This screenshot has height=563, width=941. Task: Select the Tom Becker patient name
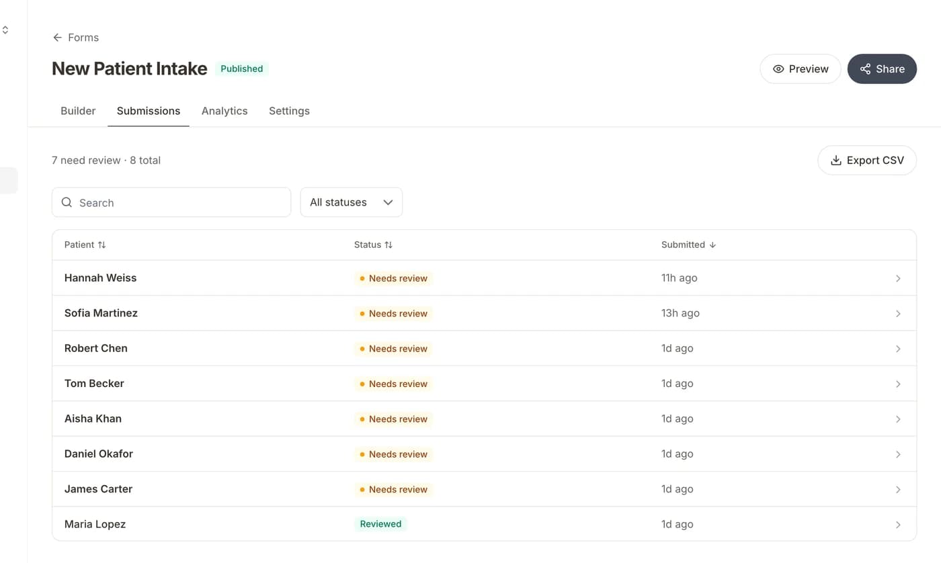click(94, 384)
